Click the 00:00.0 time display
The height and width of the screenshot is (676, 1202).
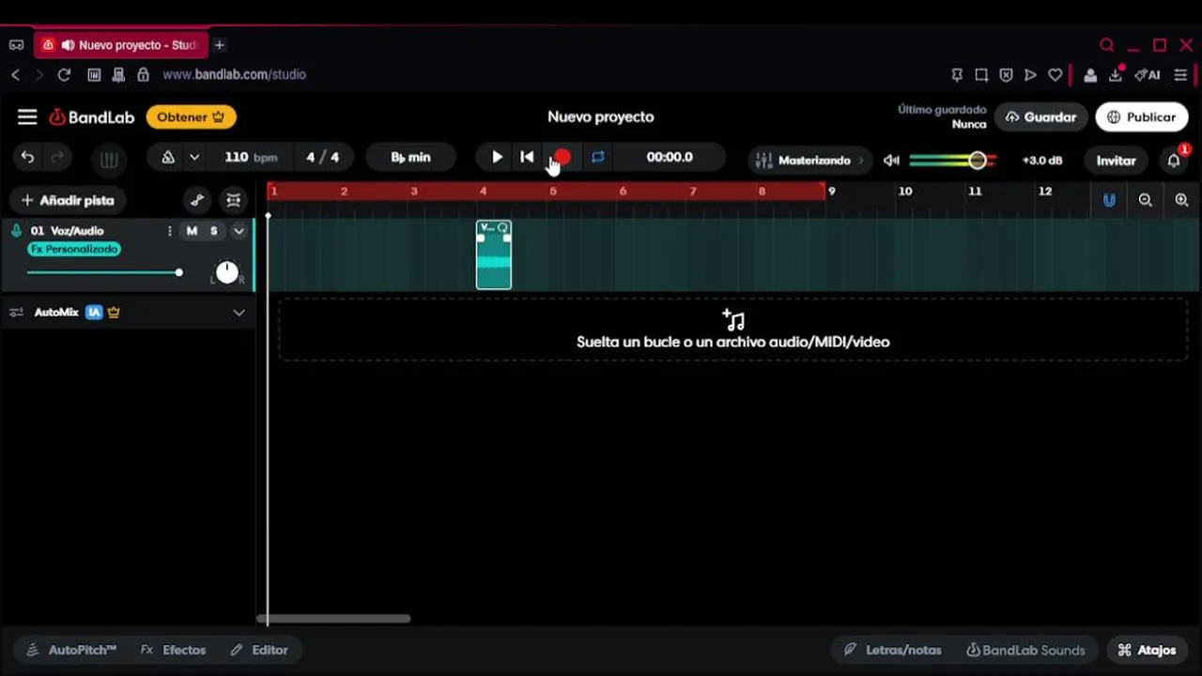pos(670,158)
